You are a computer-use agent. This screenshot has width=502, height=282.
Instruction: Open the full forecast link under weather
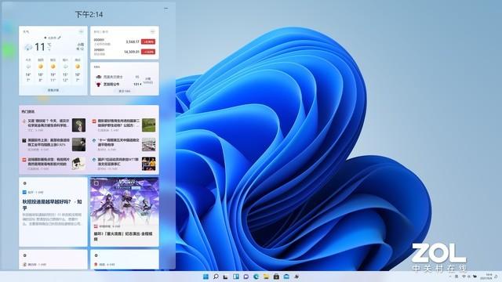click(53, 91)
